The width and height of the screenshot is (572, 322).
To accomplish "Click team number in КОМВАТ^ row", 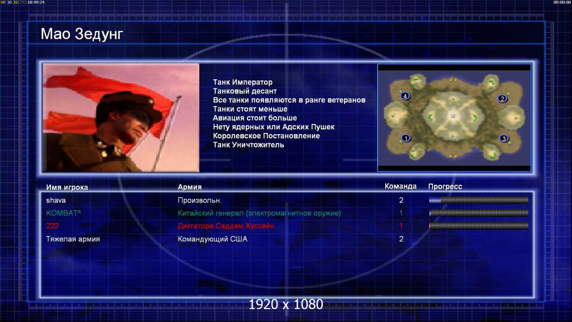I will pos(401,213).
